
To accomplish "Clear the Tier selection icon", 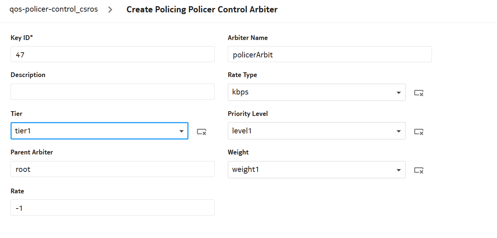I will [202, 132].
